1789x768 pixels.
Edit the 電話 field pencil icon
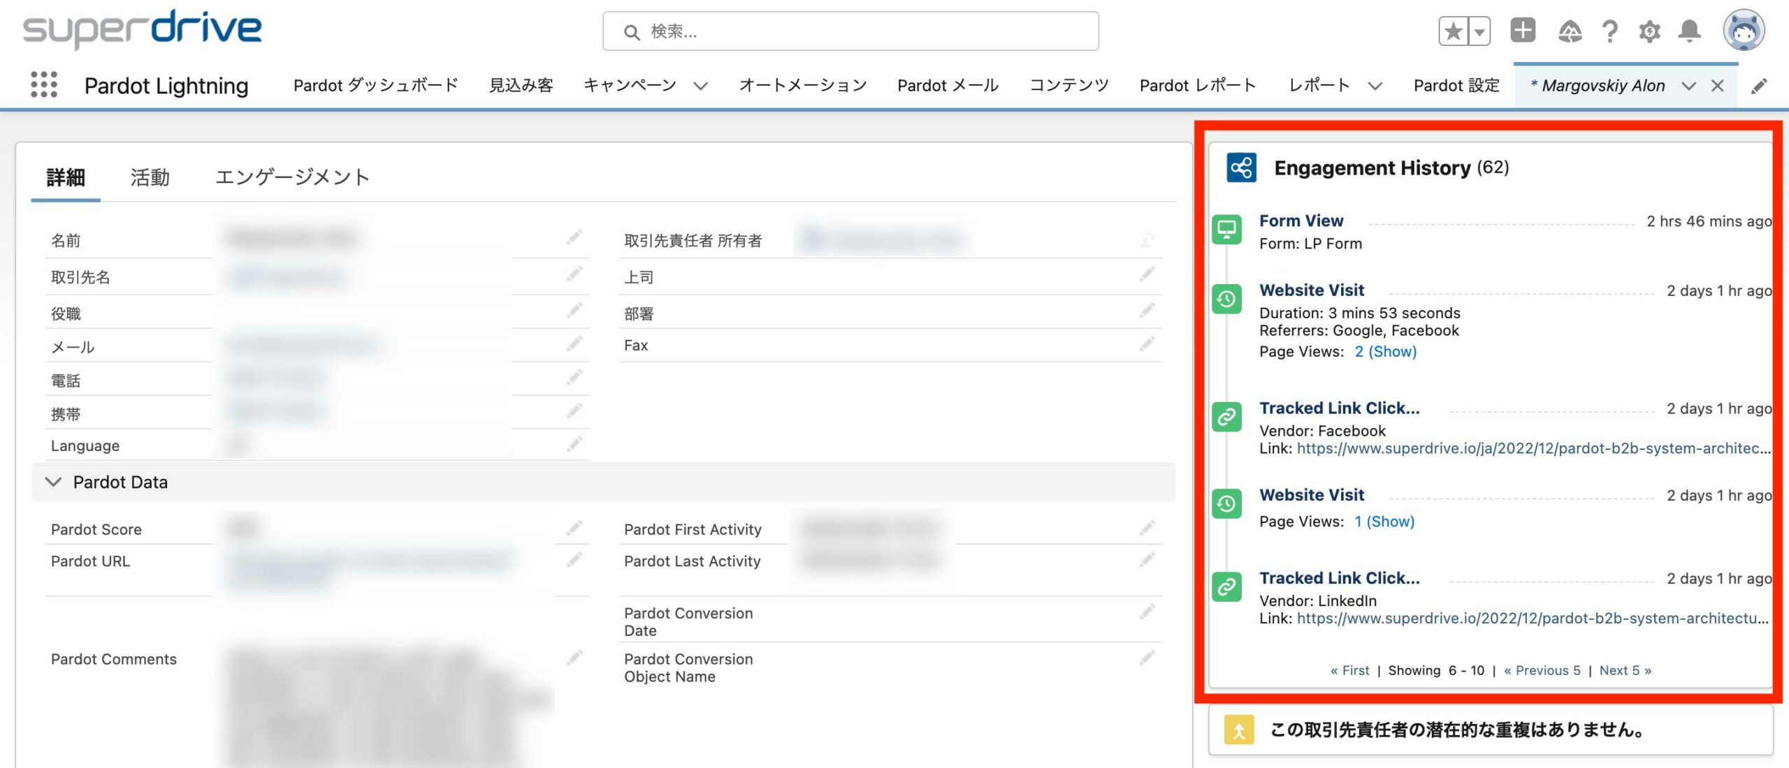574,378
